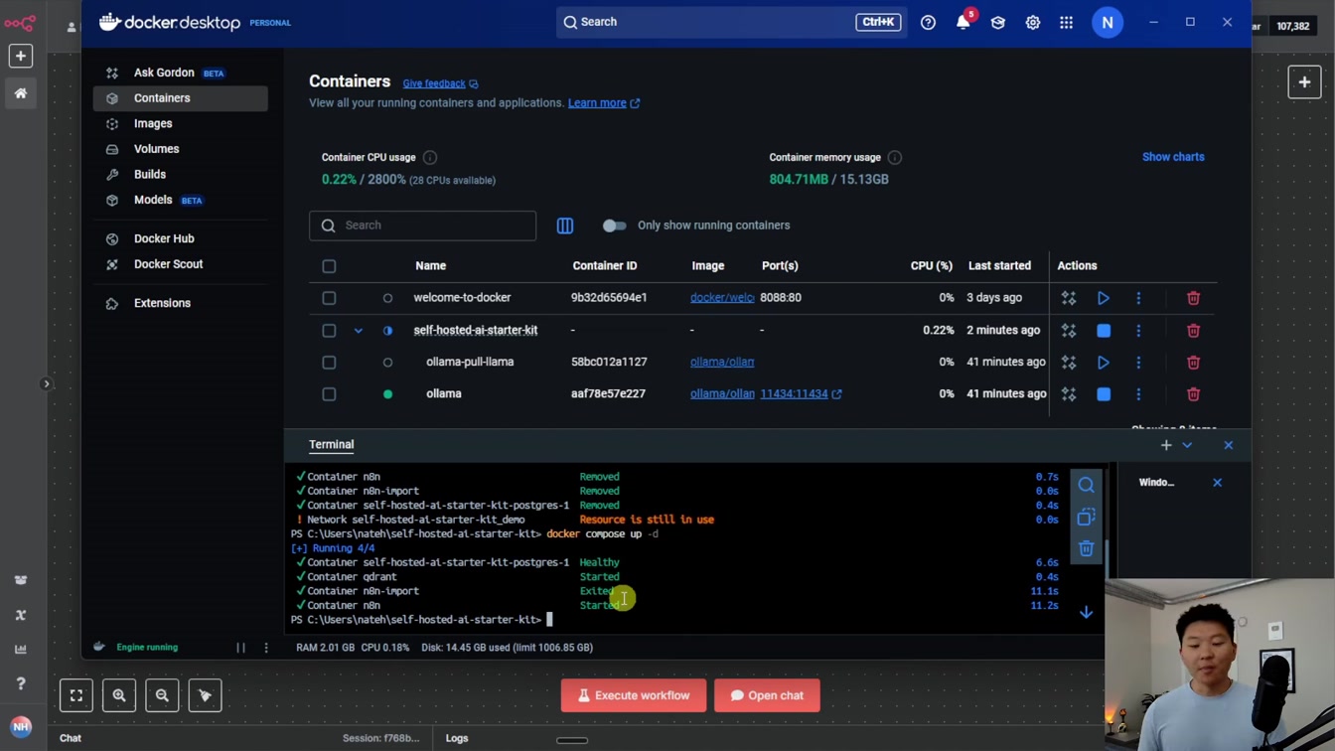1335x751 pixels.
Task: Open the Learning center graduation cap icon
Action: pos(998,23)
